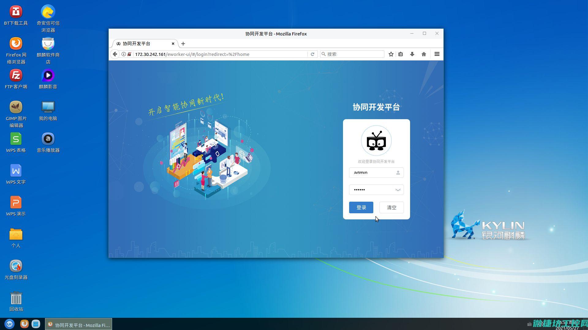The height and width of the screenshot is (330, 588).
Task: Bookmark this page with star icon
Action: click(391, 54)
